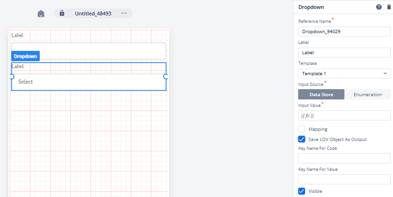Open the three-dots menu next to Untitled_48493

click(x=124, y=13)
